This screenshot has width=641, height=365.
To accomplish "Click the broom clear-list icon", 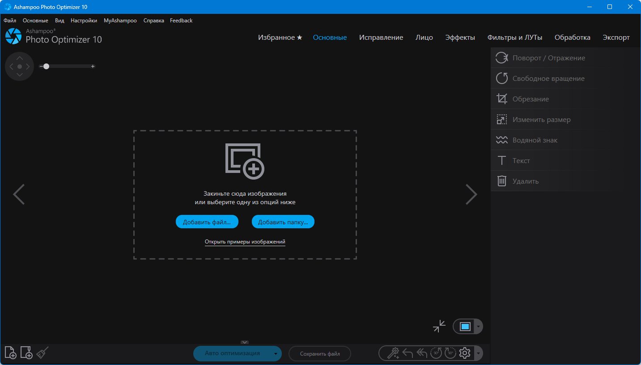I will (42, 353).
